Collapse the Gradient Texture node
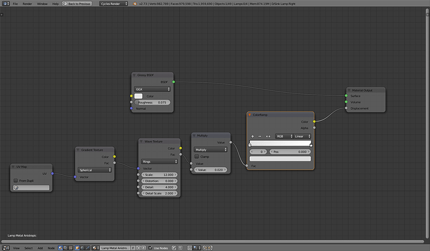This screenshot has height=251, width=430. [78, 150]
